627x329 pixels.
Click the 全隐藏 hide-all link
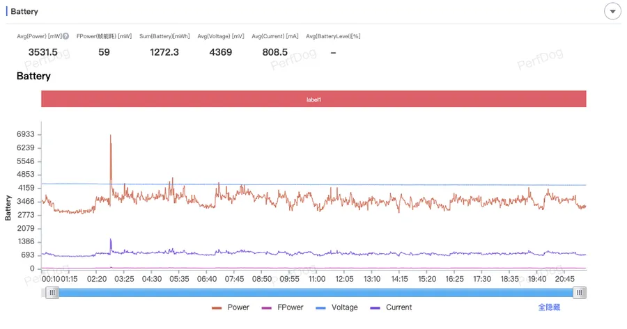pyautogui.click(x=549, y=307)
